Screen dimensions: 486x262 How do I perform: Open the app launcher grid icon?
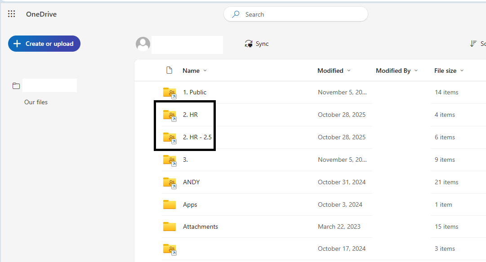[12, 14]
